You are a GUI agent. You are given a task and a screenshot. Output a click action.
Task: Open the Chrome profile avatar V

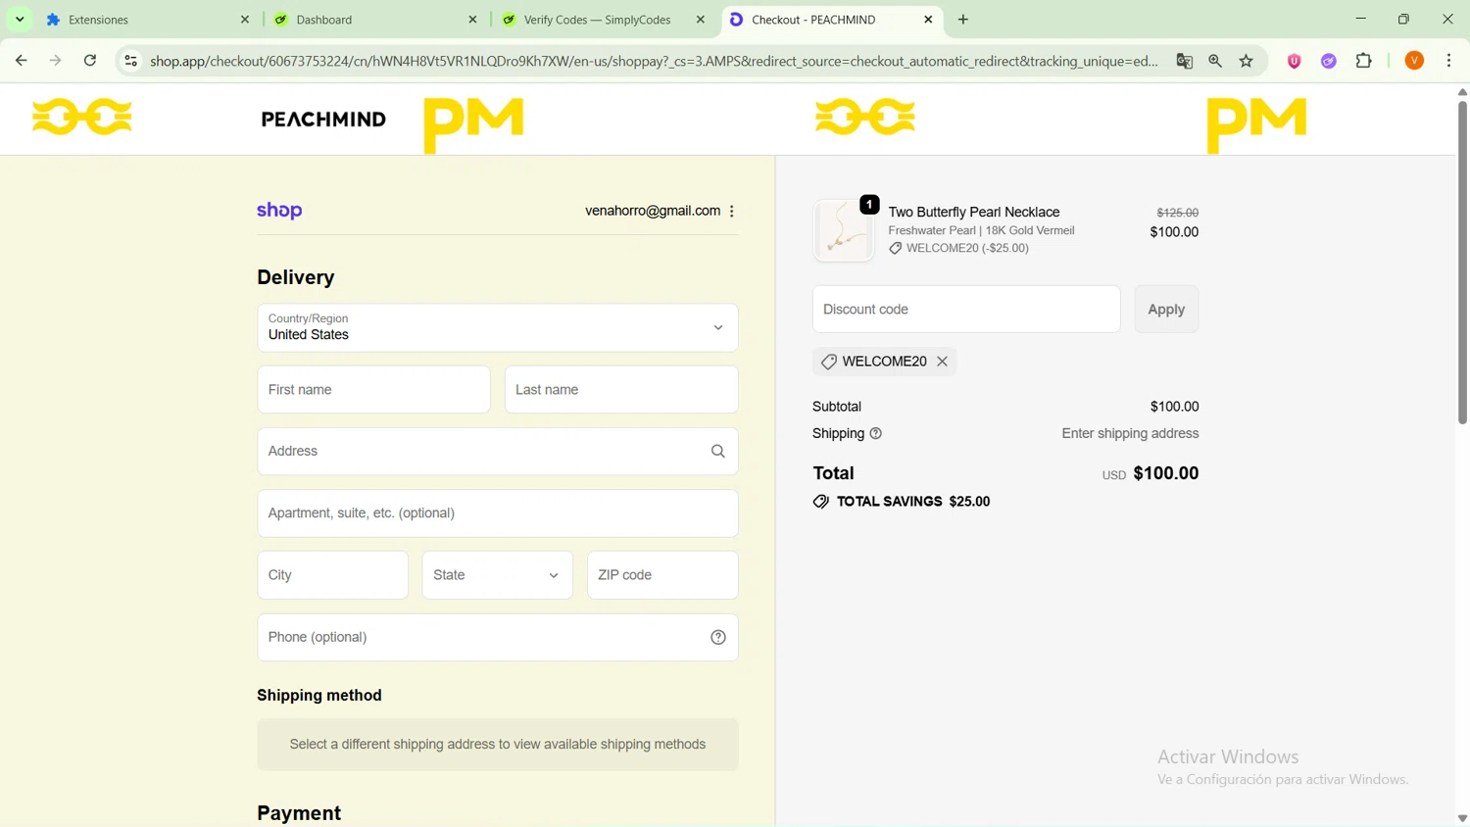coord(1414,61)
